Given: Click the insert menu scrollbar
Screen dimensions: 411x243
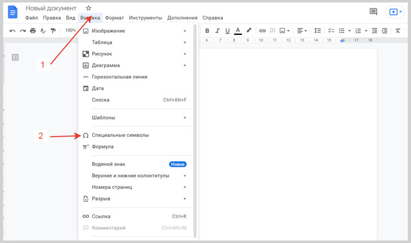Looking at the screenshot, I should pos(195,131).
